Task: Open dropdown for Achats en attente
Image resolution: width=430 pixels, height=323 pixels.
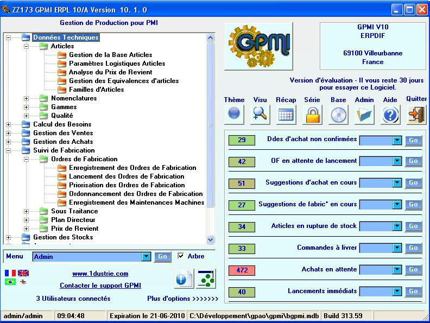Action: pos(397,270)
